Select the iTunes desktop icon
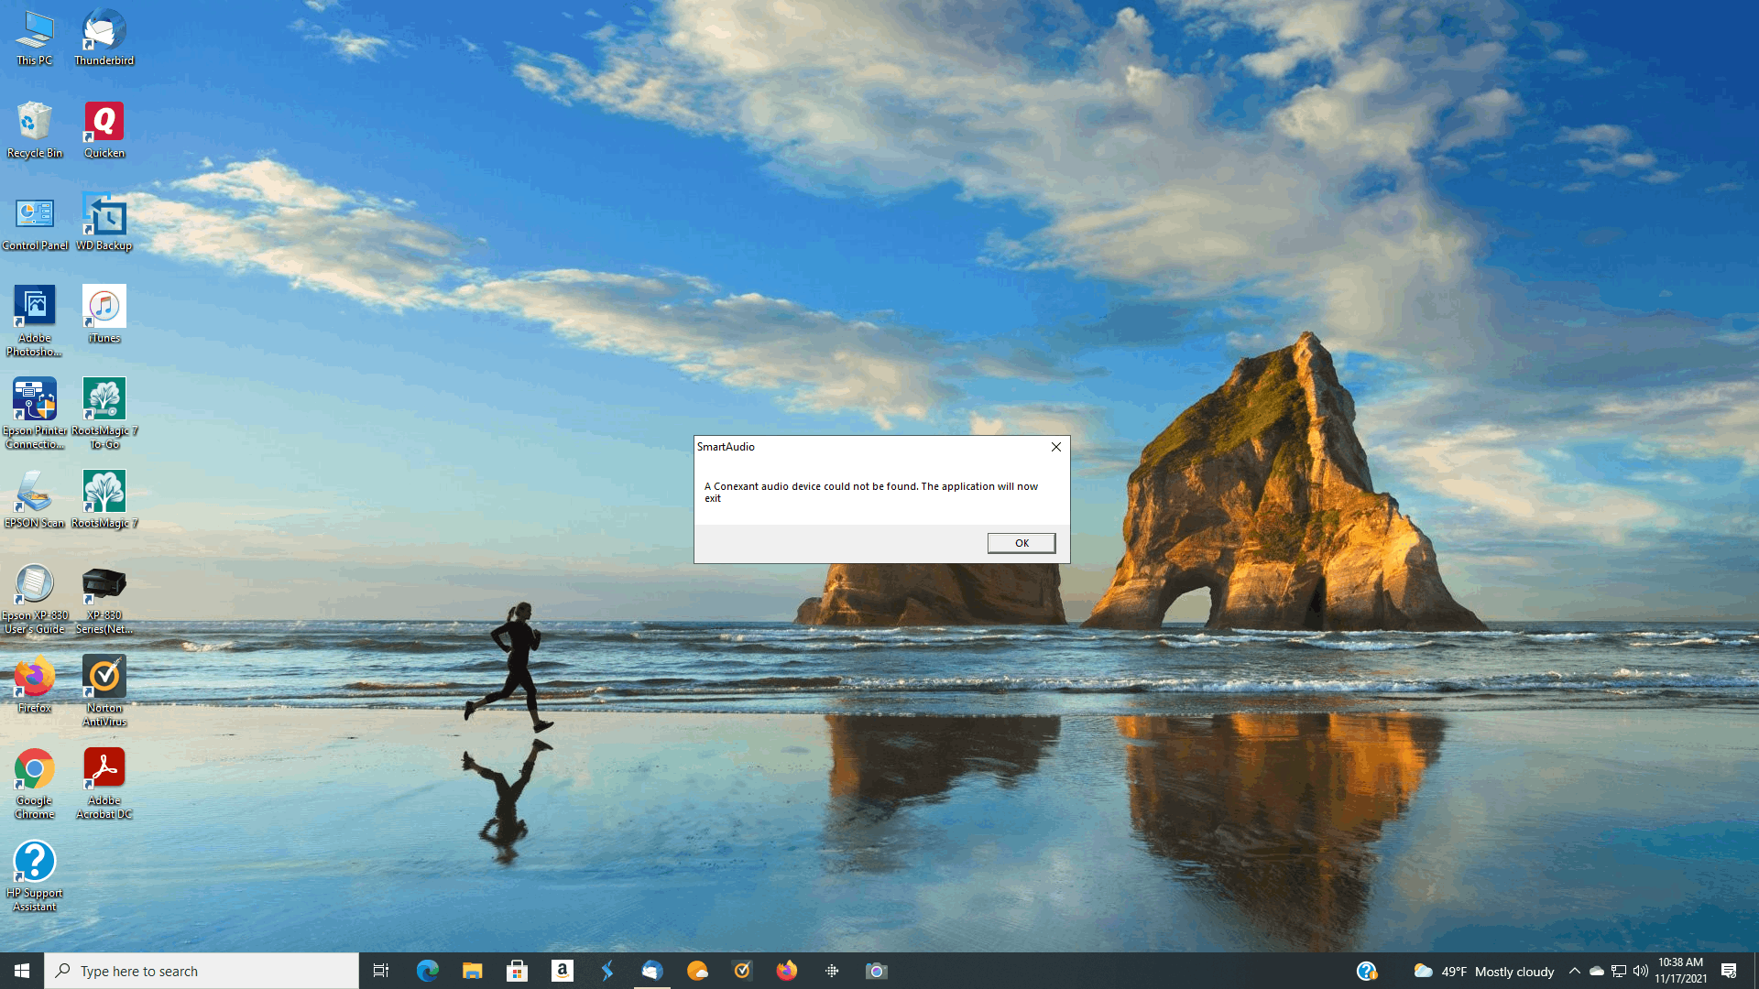Image resolution: width=1759 pixels, height=989 pixels. click(104, 313)
